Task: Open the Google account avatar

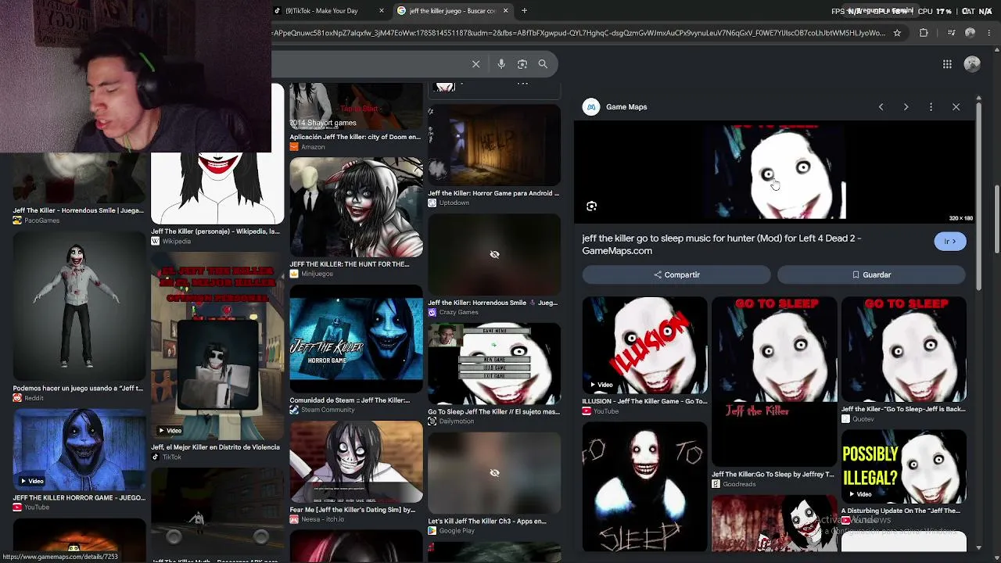Action: (972, 64)
